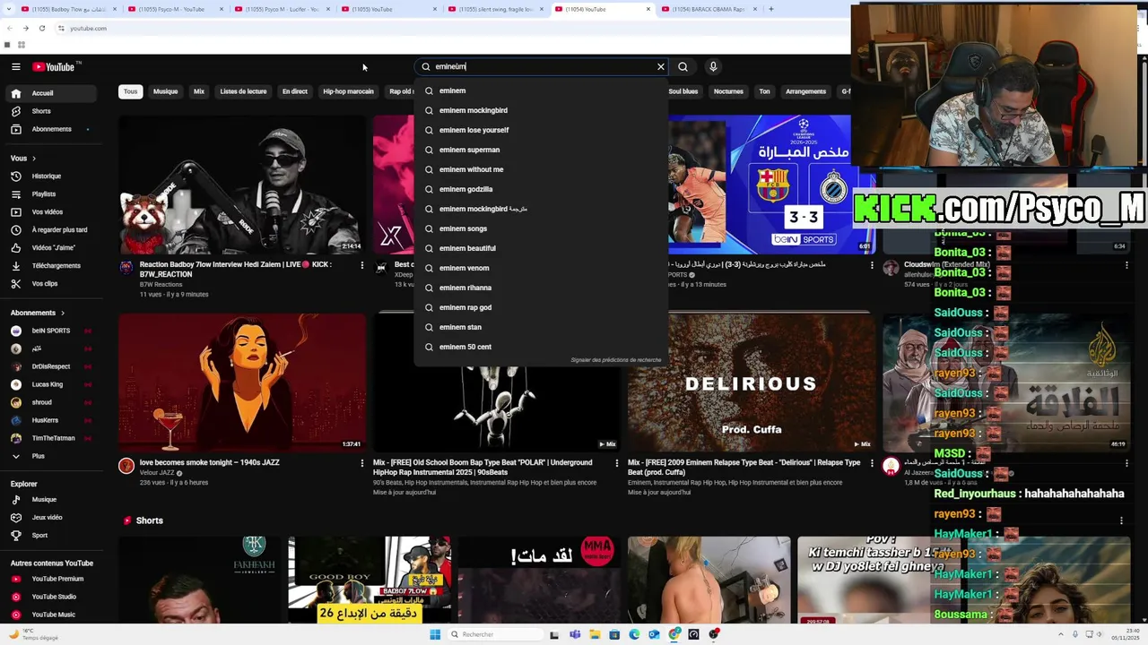Open YouTube Studio in the sidebar
Image resolution: width=1148 pixels, height=645 pixels.
pyautogui.click(x=53, y=597)
